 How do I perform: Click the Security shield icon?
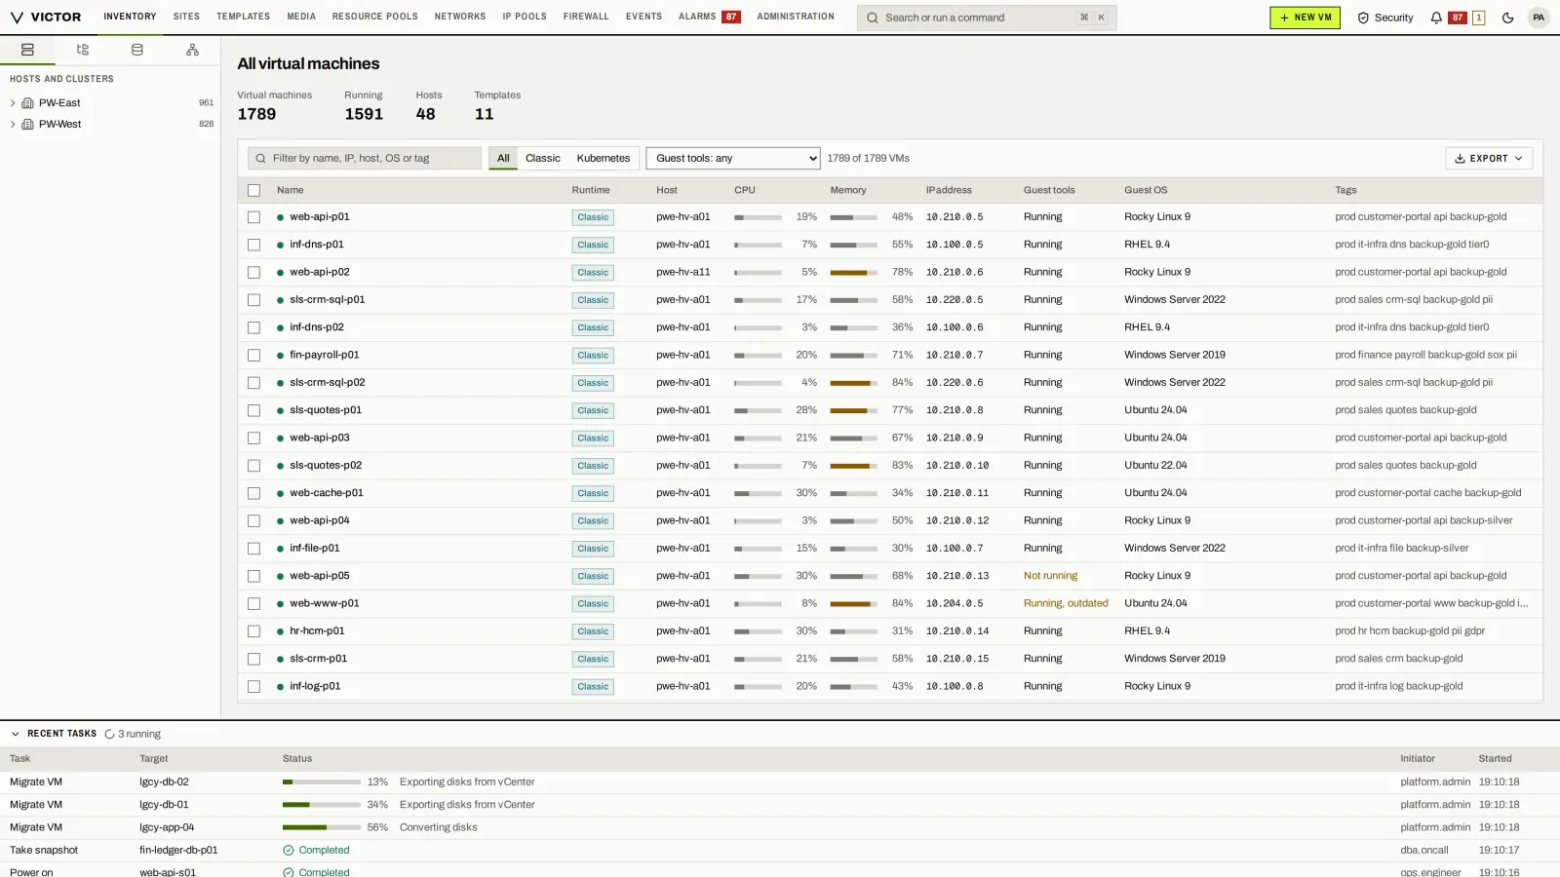click(x=1363, y=18)
